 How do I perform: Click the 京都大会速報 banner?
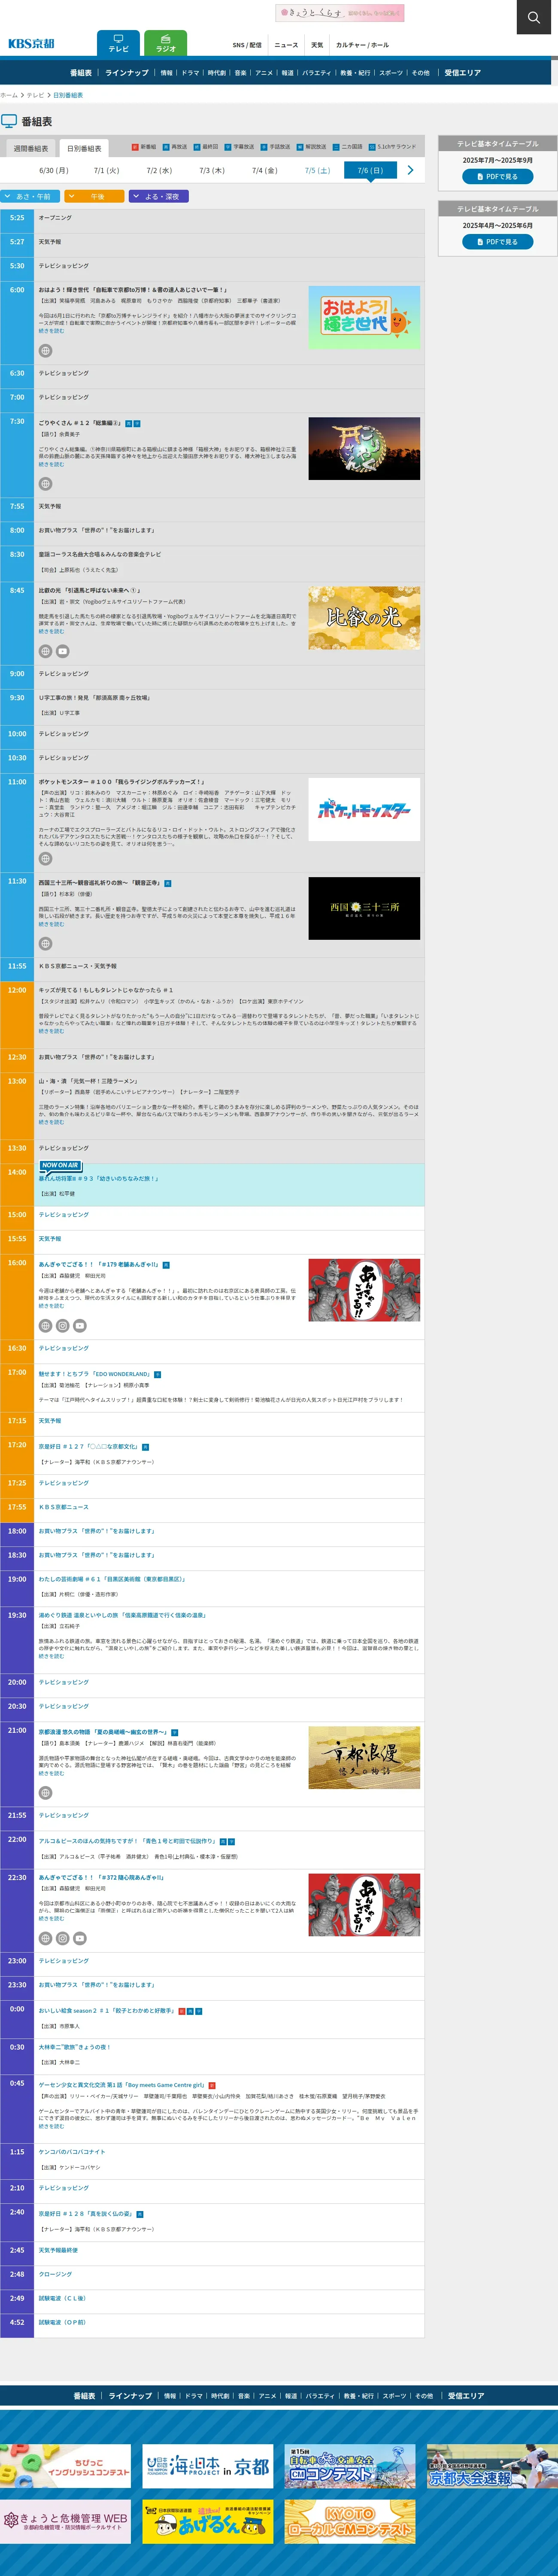(492, 2467)
